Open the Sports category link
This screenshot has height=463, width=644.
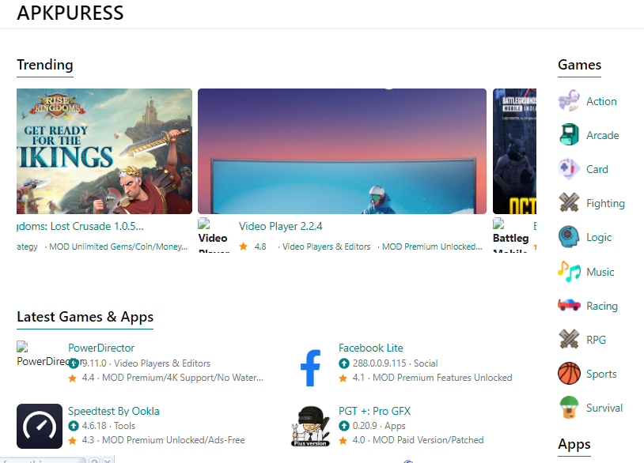(x=601, y=374)
